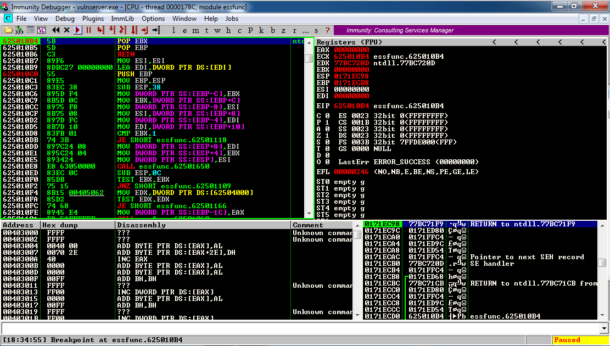Click the disassembly pane scroll up arrow
Screen dimensions: 610x346
point(309,42)
